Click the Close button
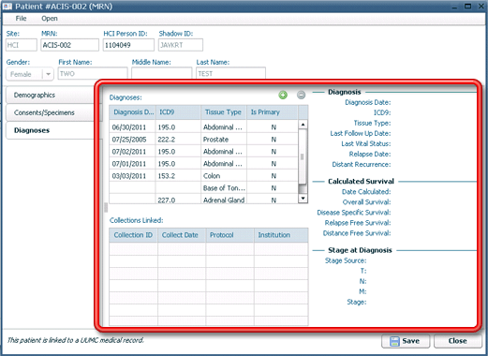Image resolution: width=488 pixels, height=356 pixels. [458, 341]
